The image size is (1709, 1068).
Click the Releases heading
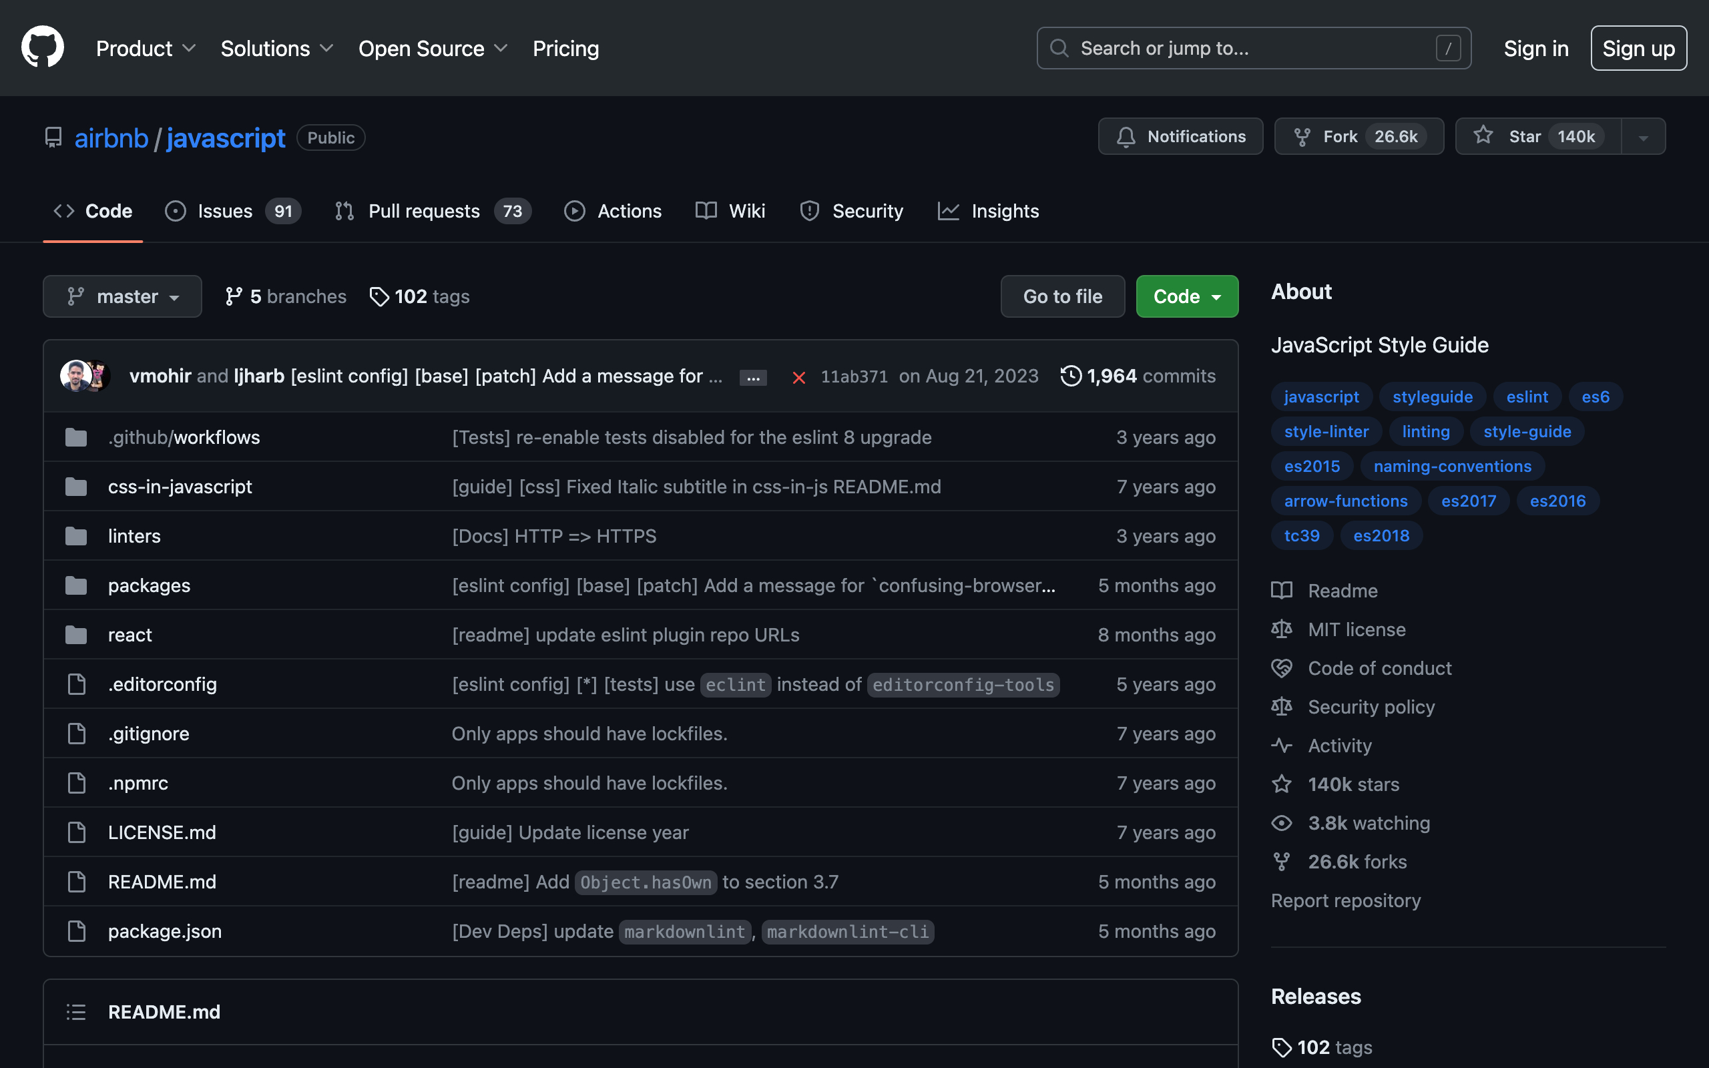click(x=1316, y=997)
